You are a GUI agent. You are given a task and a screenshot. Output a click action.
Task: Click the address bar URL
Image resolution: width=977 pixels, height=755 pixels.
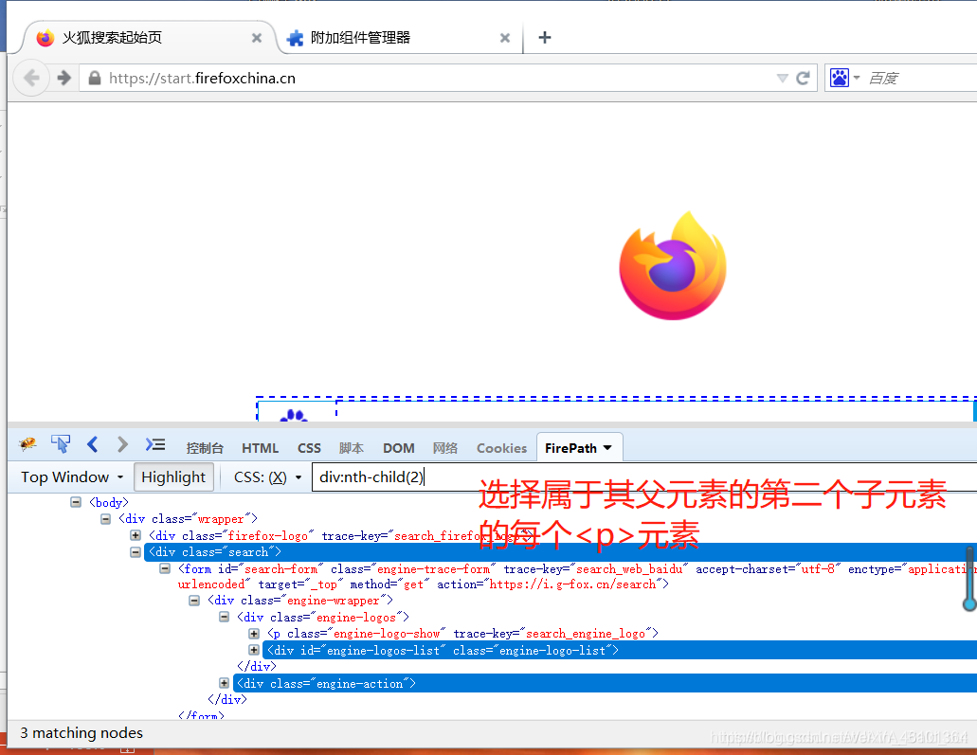pos(202,78)
